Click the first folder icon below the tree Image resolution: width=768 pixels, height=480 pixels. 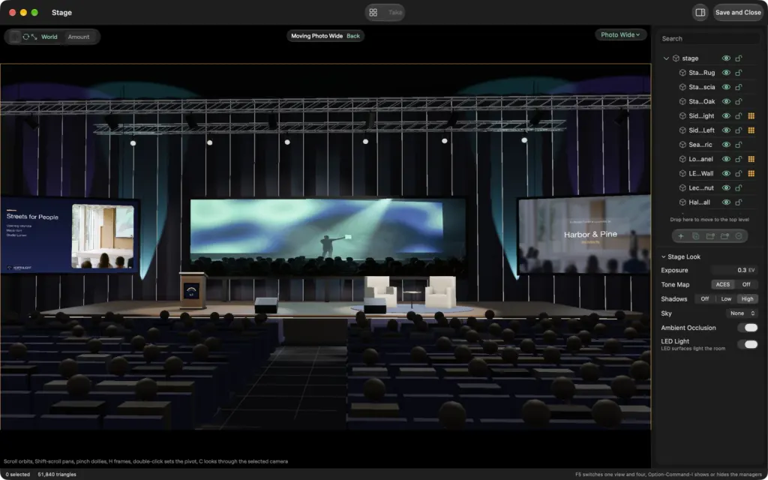[x=710, y=236]
